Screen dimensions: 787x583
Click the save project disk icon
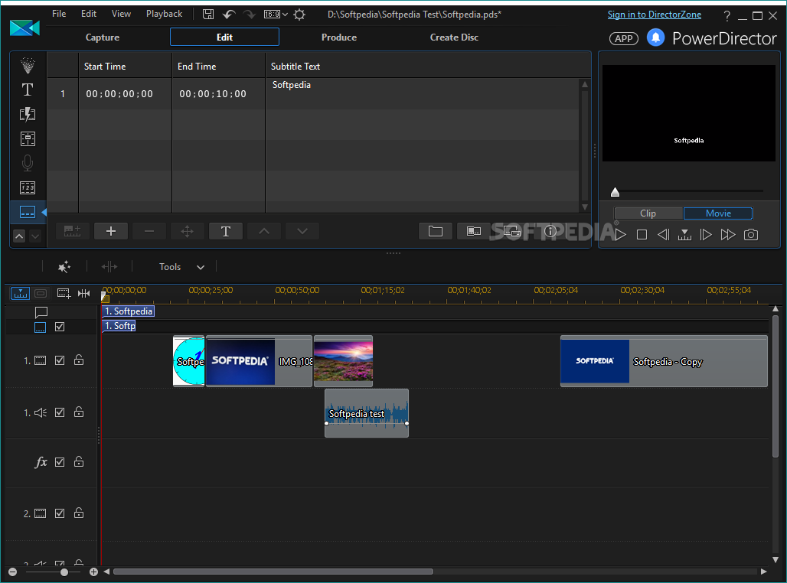[207, 14]
